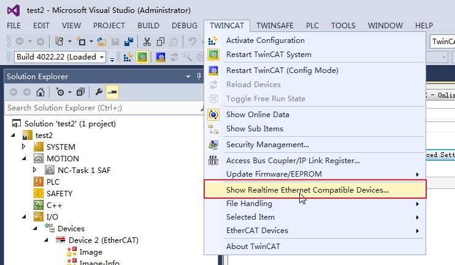Click the Open File toolbar icon
The height and width of the screenshot is (265, 455).
pyautogui.click(x=102, y=42)
